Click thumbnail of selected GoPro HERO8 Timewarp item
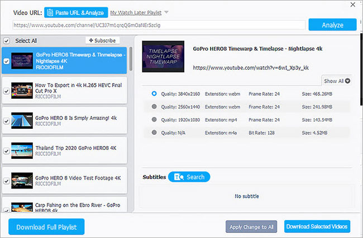Viewport: 363px width, 238px height. 22,61
